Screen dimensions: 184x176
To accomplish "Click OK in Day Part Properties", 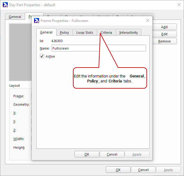I will (118, 170).
